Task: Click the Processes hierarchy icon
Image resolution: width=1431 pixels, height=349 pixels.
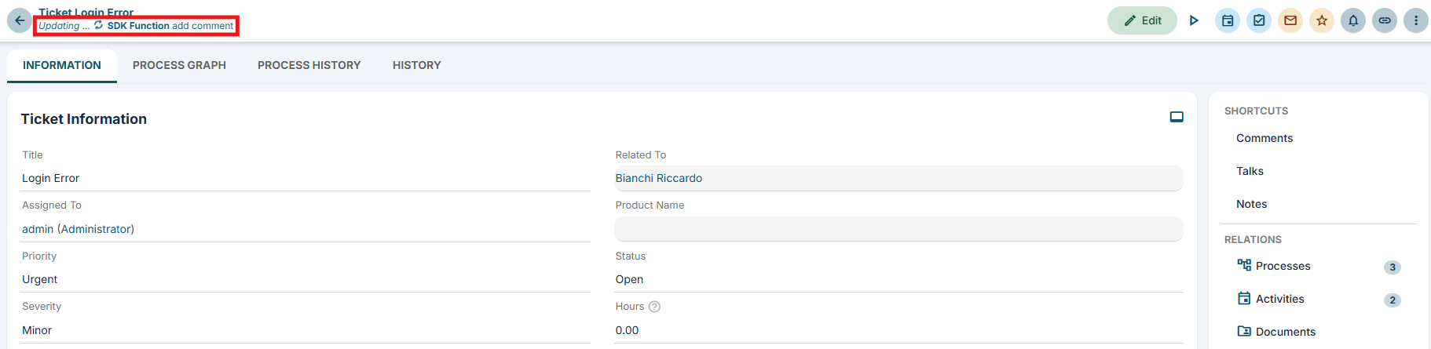Action: 1244,265
